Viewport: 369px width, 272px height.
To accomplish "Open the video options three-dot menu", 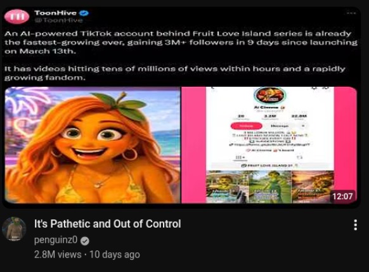I will (356, 225).
